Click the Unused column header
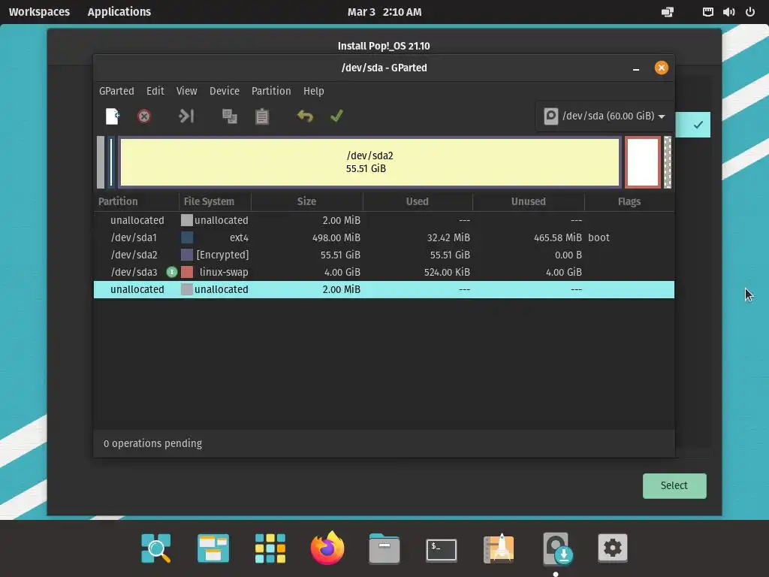The image size is (769, 577). [528, 201]
